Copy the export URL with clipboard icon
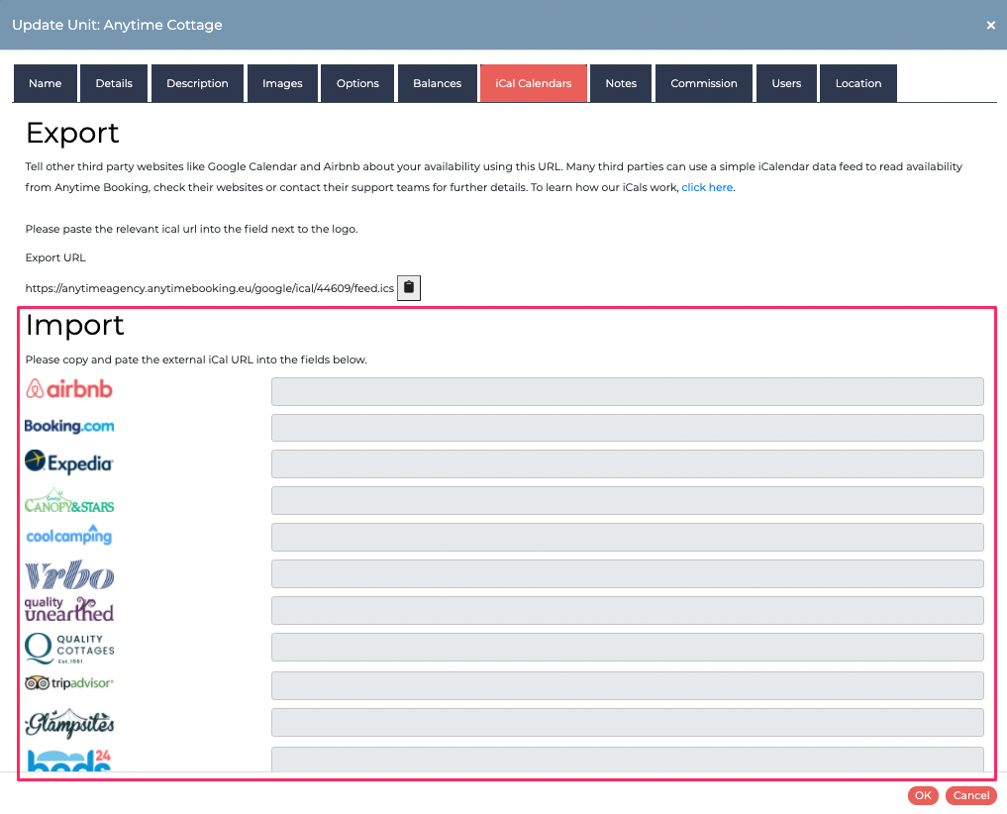This screenshot has width=1007, height=814. 409,288
